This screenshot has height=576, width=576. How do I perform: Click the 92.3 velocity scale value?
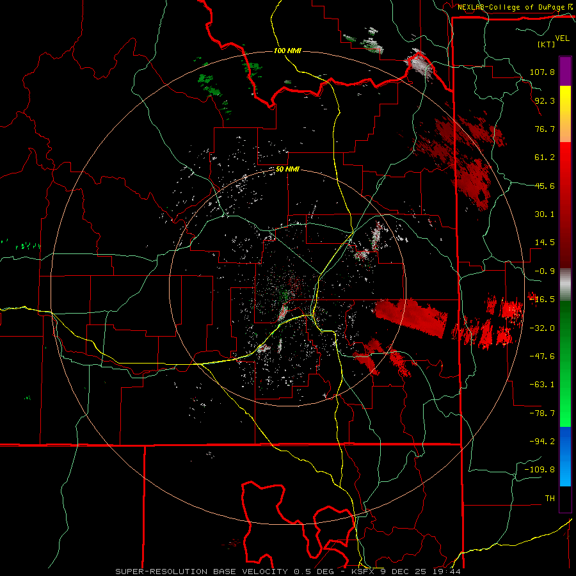click(x=545, y=100)
